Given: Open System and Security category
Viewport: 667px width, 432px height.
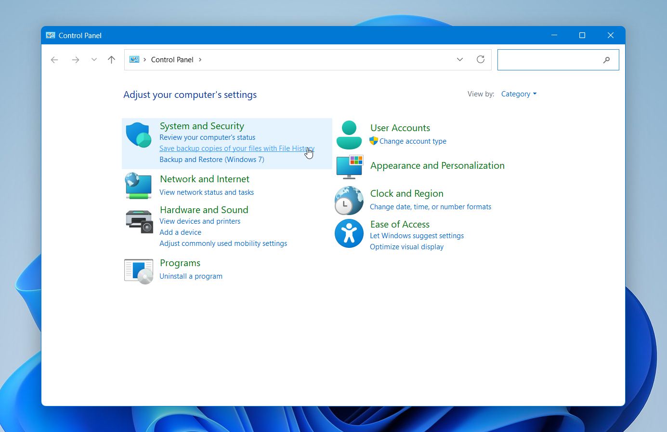Looking at the screenshot, I should click(202, 126).
